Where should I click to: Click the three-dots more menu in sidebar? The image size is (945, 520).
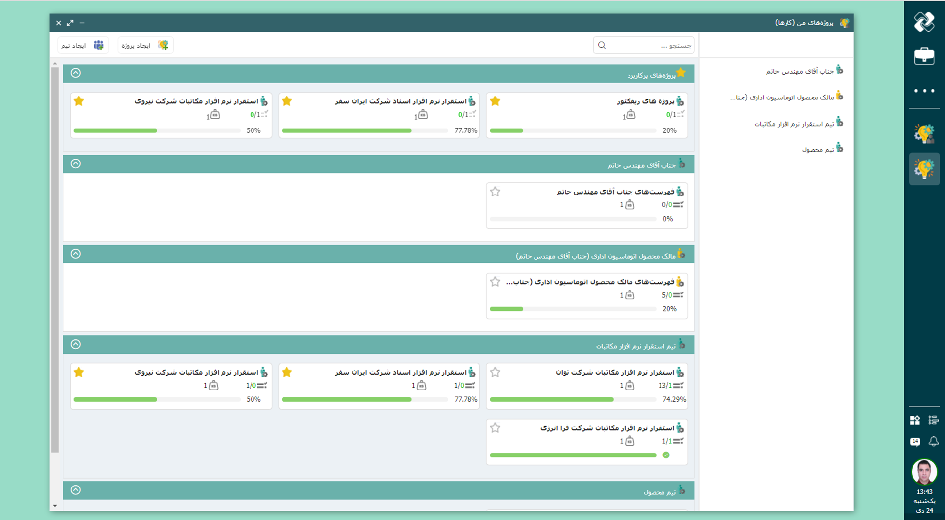[924, 91]
